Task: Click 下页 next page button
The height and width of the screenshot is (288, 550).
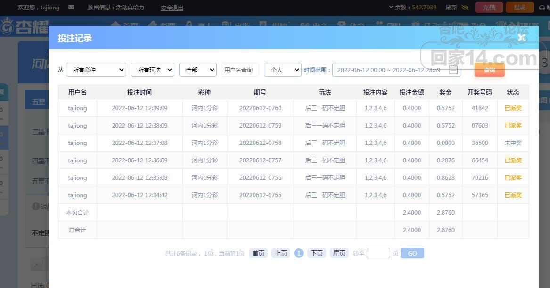Action: point(317,253)
